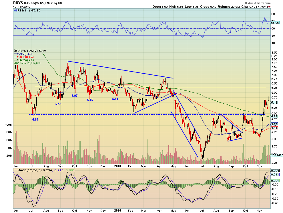The width and height of the screenshot is (283, 213).
Task: Click the 5.49 last price tag on axis
Action: tap(274, 102)
